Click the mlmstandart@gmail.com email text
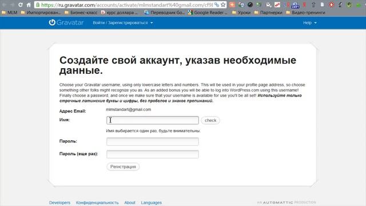 [128, 109]
